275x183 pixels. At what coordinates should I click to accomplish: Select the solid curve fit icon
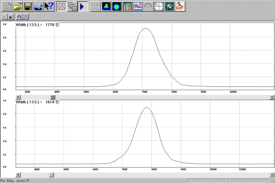(x=19, y=17)
